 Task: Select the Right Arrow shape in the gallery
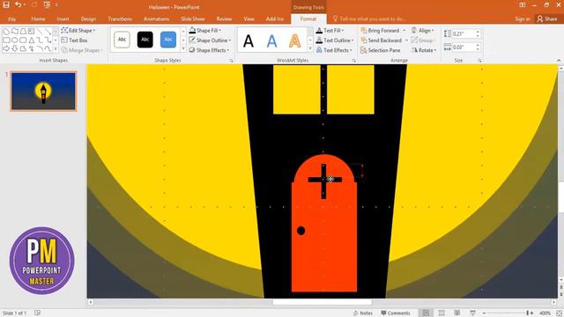coord(6,48)
